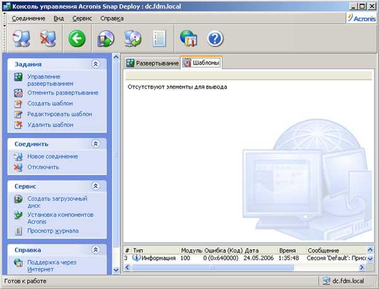Click sidebar scroll down arrow
The height and width of the screenshot is (289, 379).
116,270
